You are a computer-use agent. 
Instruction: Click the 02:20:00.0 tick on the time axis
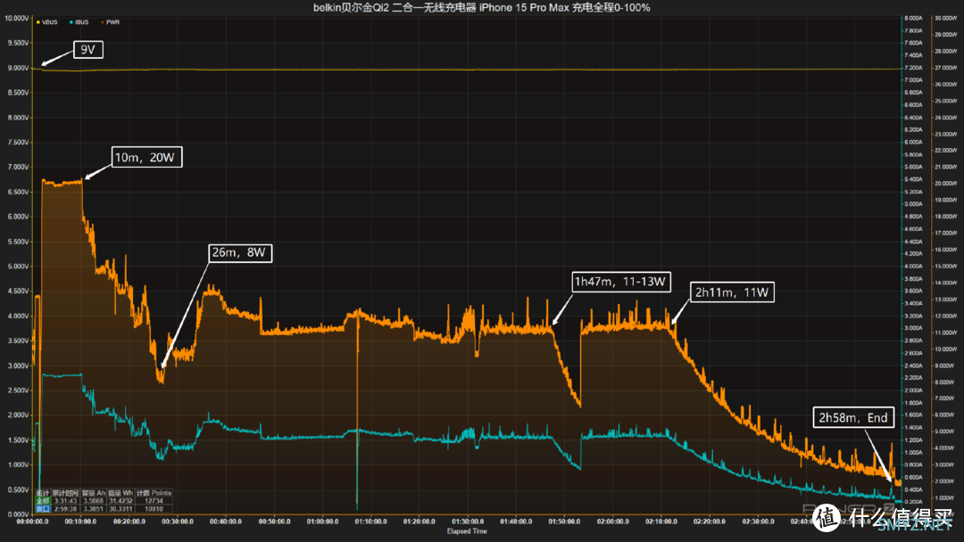point(710,521)
